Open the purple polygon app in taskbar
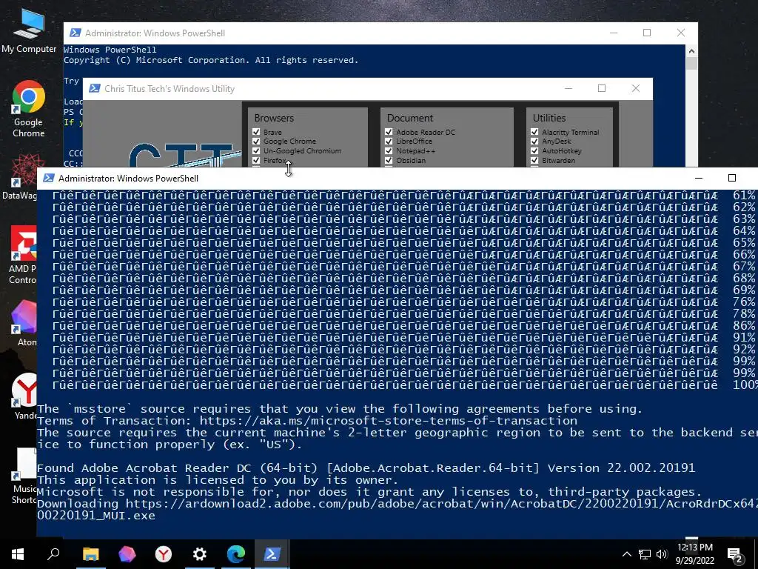The image size is (758, 569). [x=127, y=554]
